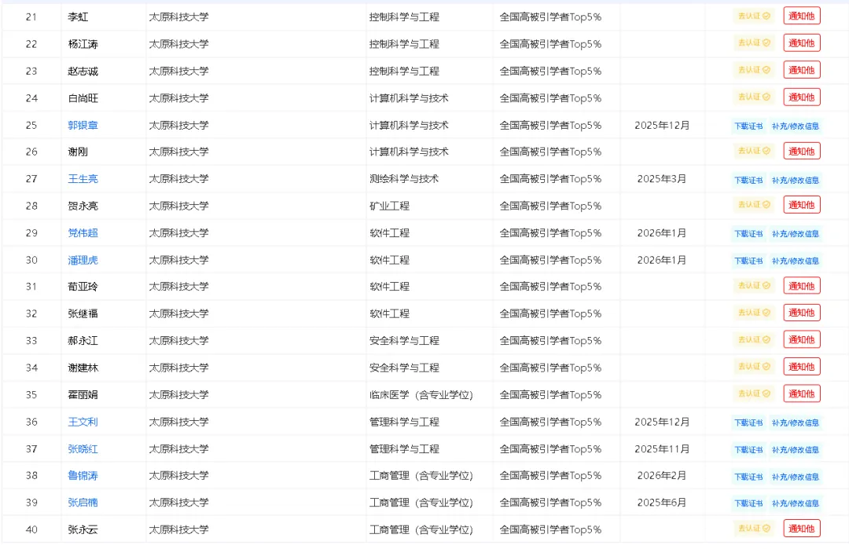Select the 2025年11月 date cell
Image resolution: width=849 pixels, height=549 pixels.
(x=662, y=449)
